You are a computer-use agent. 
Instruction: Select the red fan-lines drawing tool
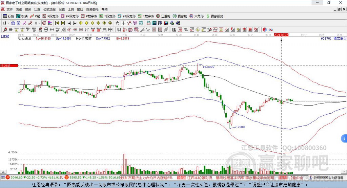[125, 30]
